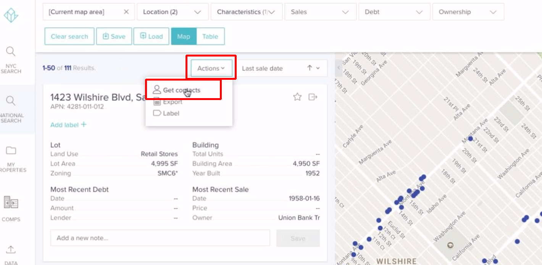Remove the Current map area filter
The height and width of the screenshot is (265, 542).
pos(126,12)
